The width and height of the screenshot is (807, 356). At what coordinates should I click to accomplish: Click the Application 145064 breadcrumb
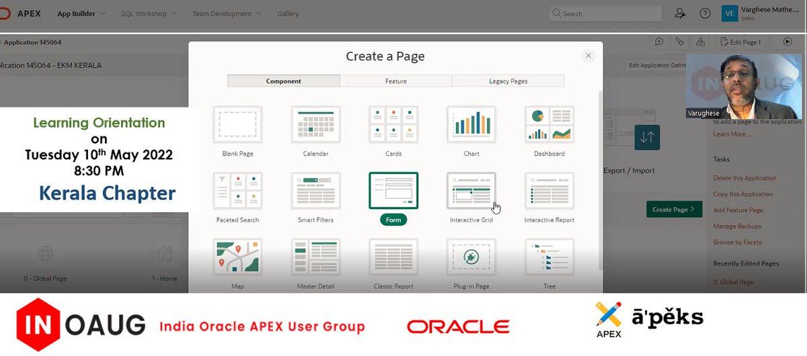click(32, 42)
